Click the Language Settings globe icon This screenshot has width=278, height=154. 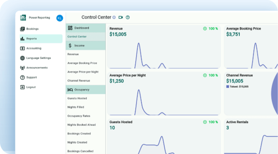coord(23,58)
